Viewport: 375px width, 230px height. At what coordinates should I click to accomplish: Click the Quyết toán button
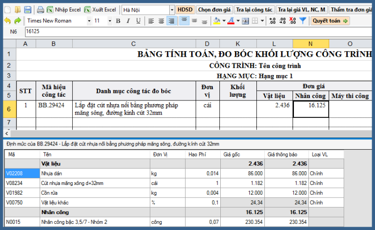pyautogui.click(x=330, y=21)
